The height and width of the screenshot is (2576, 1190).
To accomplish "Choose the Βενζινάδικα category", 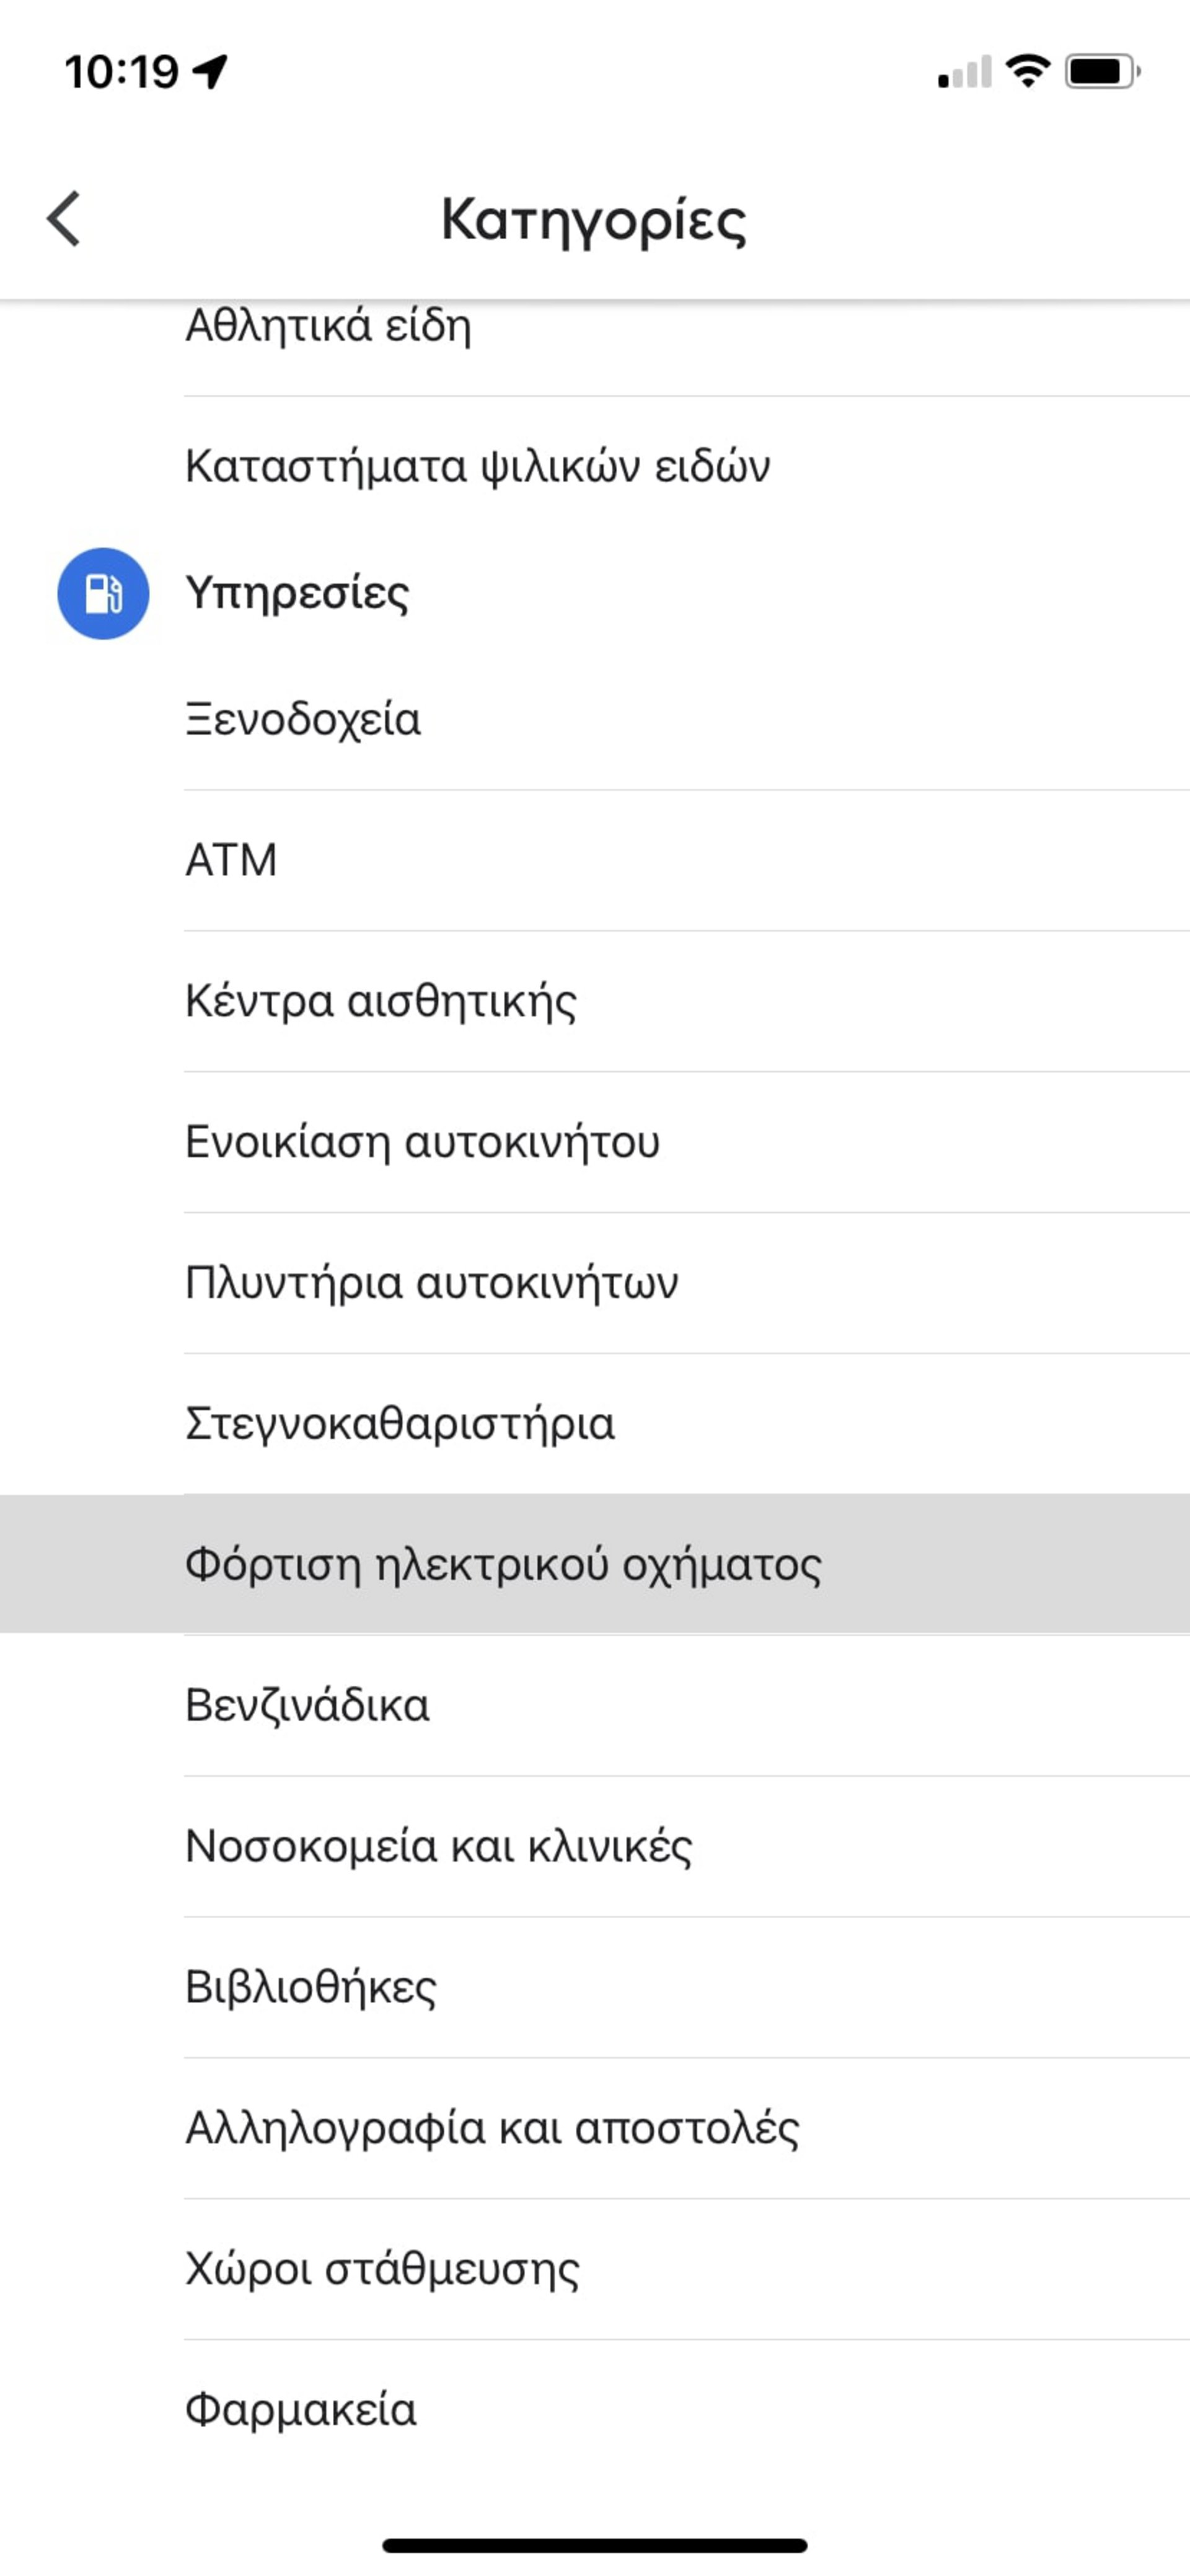I will point(307,1706).
